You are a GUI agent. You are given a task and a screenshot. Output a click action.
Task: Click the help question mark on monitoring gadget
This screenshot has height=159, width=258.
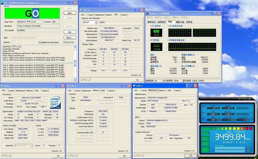[242, 99]
